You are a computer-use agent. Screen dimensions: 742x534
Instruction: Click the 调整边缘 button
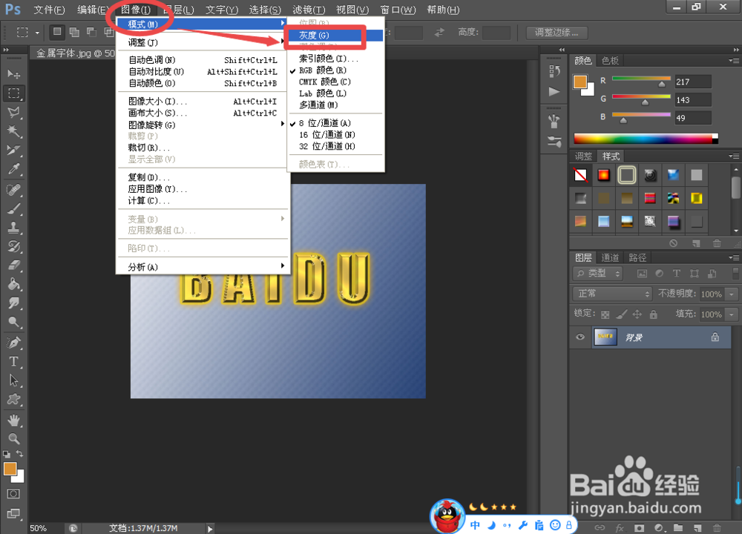click(x=556, y=33)
